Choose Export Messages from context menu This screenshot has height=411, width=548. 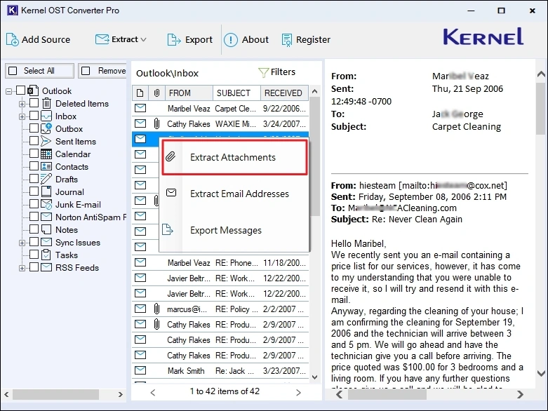click(x=225, y=231)
